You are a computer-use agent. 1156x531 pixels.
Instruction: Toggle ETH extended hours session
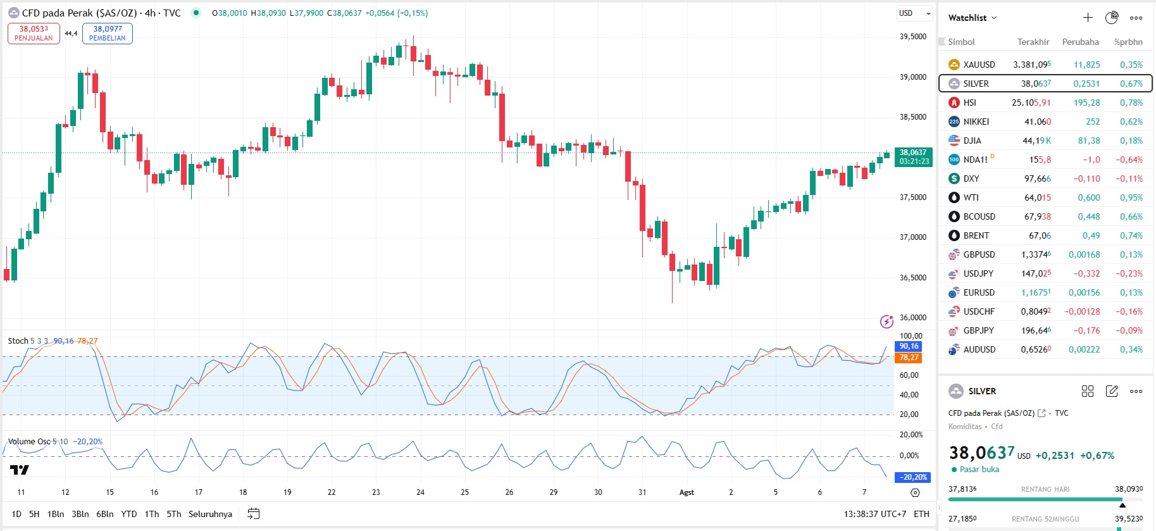(921, 514)
